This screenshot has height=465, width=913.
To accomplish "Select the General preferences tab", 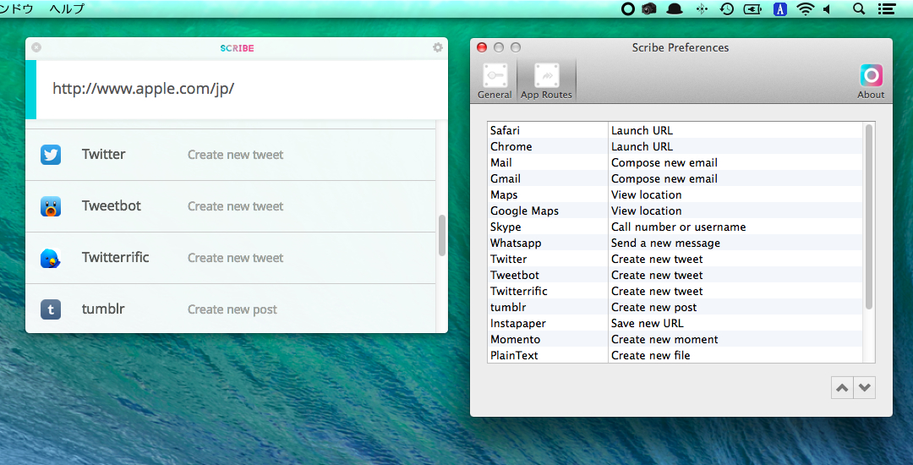I will point(495,81).
